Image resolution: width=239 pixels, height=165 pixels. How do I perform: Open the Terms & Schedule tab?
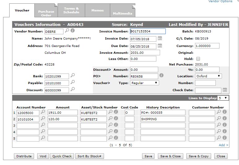tap(71, 10)
